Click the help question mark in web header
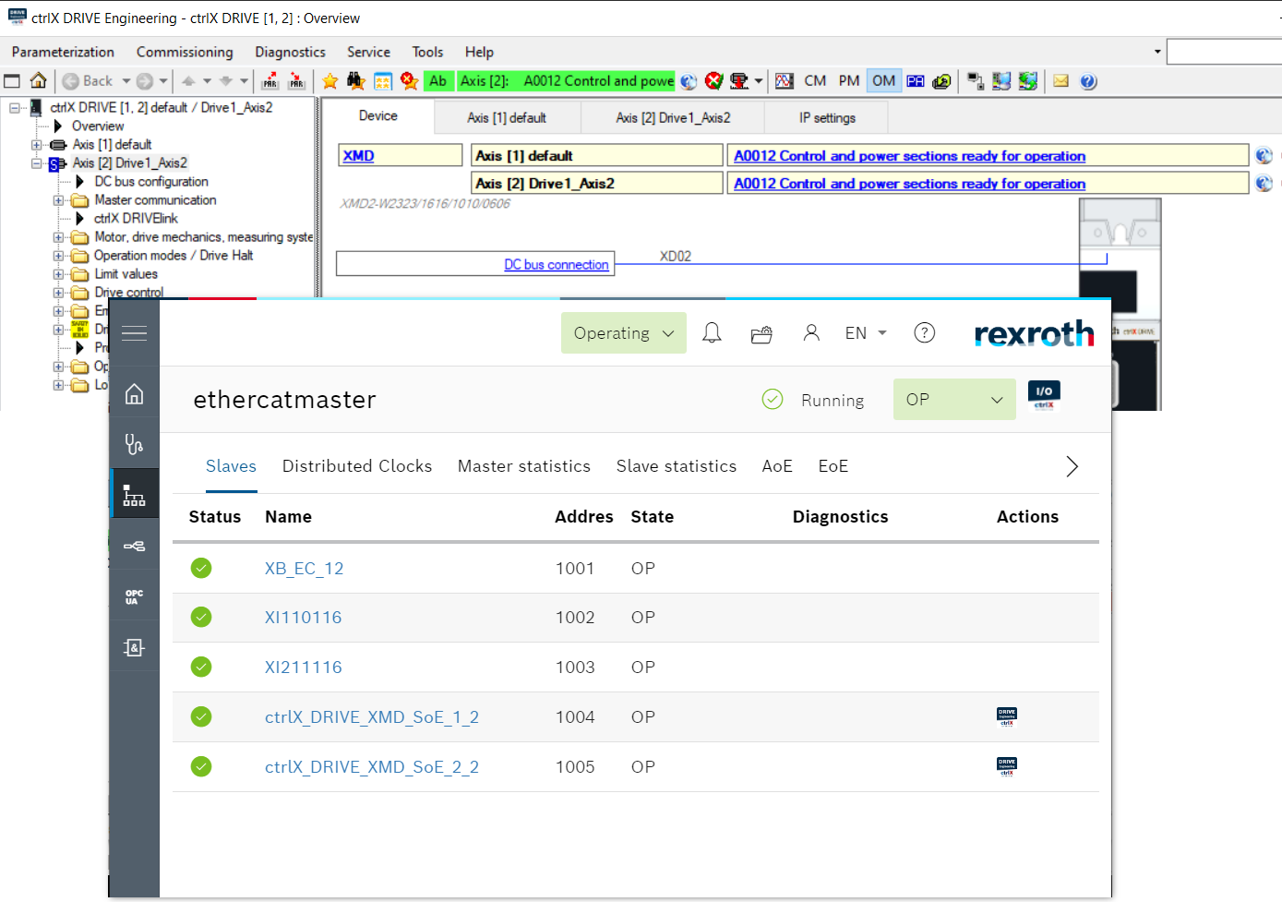This screenshot has width=1282, height=902. [x=924, y=333]
